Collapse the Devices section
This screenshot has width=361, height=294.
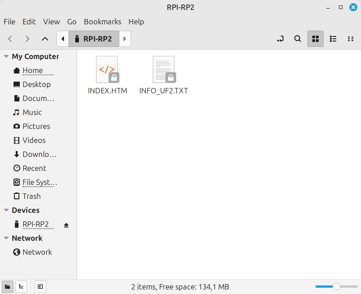coord(5,210)
